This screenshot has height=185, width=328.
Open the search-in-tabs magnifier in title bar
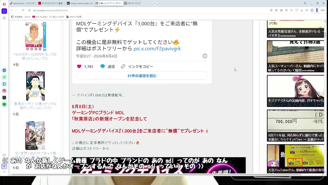[305, 3]
